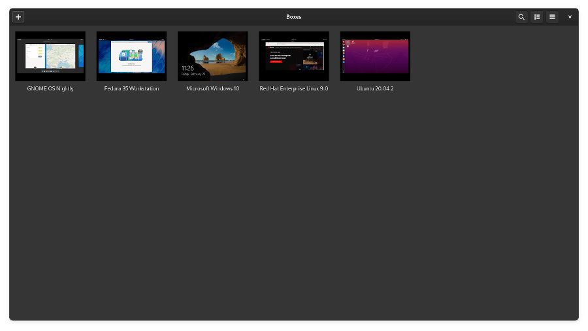Open the hamburger main menu
588x331 pixels.
pyautogui.click(x=552, y=17)
